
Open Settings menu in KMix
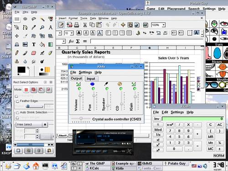85,73
